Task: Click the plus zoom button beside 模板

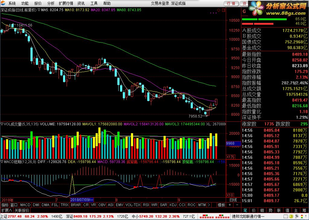Action: coord(230,205)
